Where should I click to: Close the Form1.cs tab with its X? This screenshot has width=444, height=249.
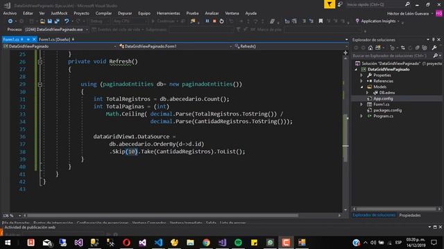(34, 39)
